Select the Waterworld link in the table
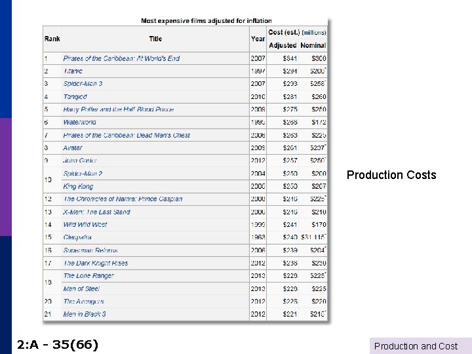Image resolution: width=472 pixels, height=354 pixels. pos(79,123)
